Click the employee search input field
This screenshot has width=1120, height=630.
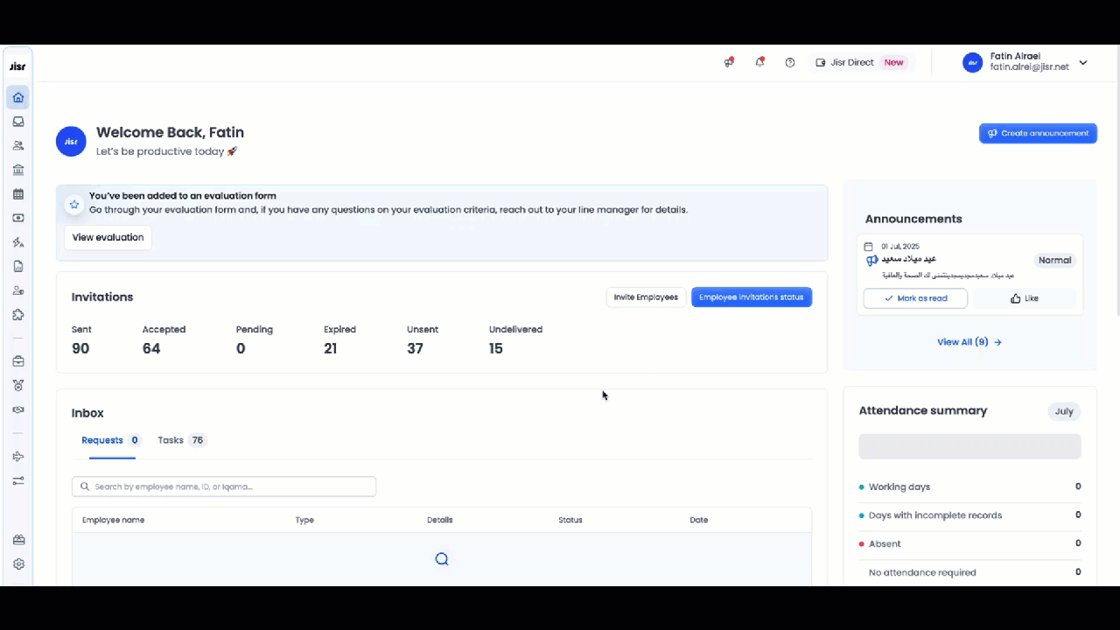[x=224, y=486]
